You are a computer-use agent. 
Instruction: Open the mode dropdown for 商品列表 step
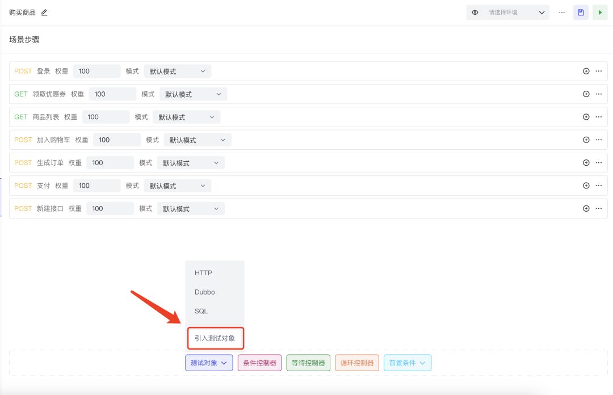[x=187, y=117]
